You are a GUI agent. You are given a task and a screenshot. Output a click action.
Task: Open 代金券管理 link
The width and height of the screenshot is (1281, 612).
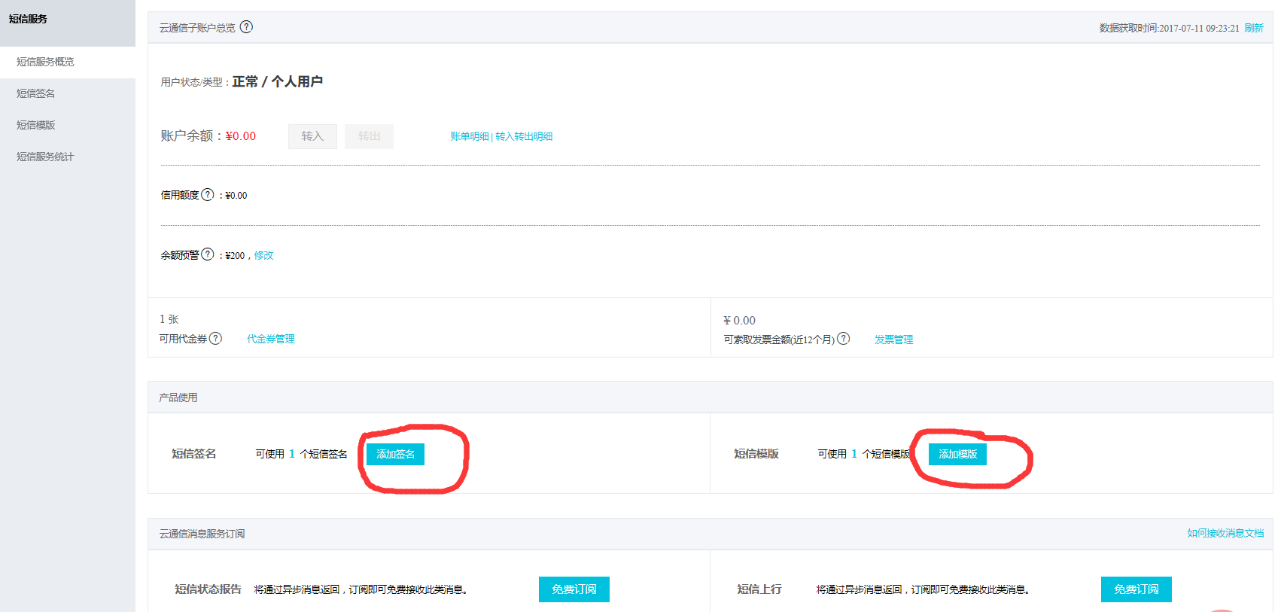click(271, 339)
